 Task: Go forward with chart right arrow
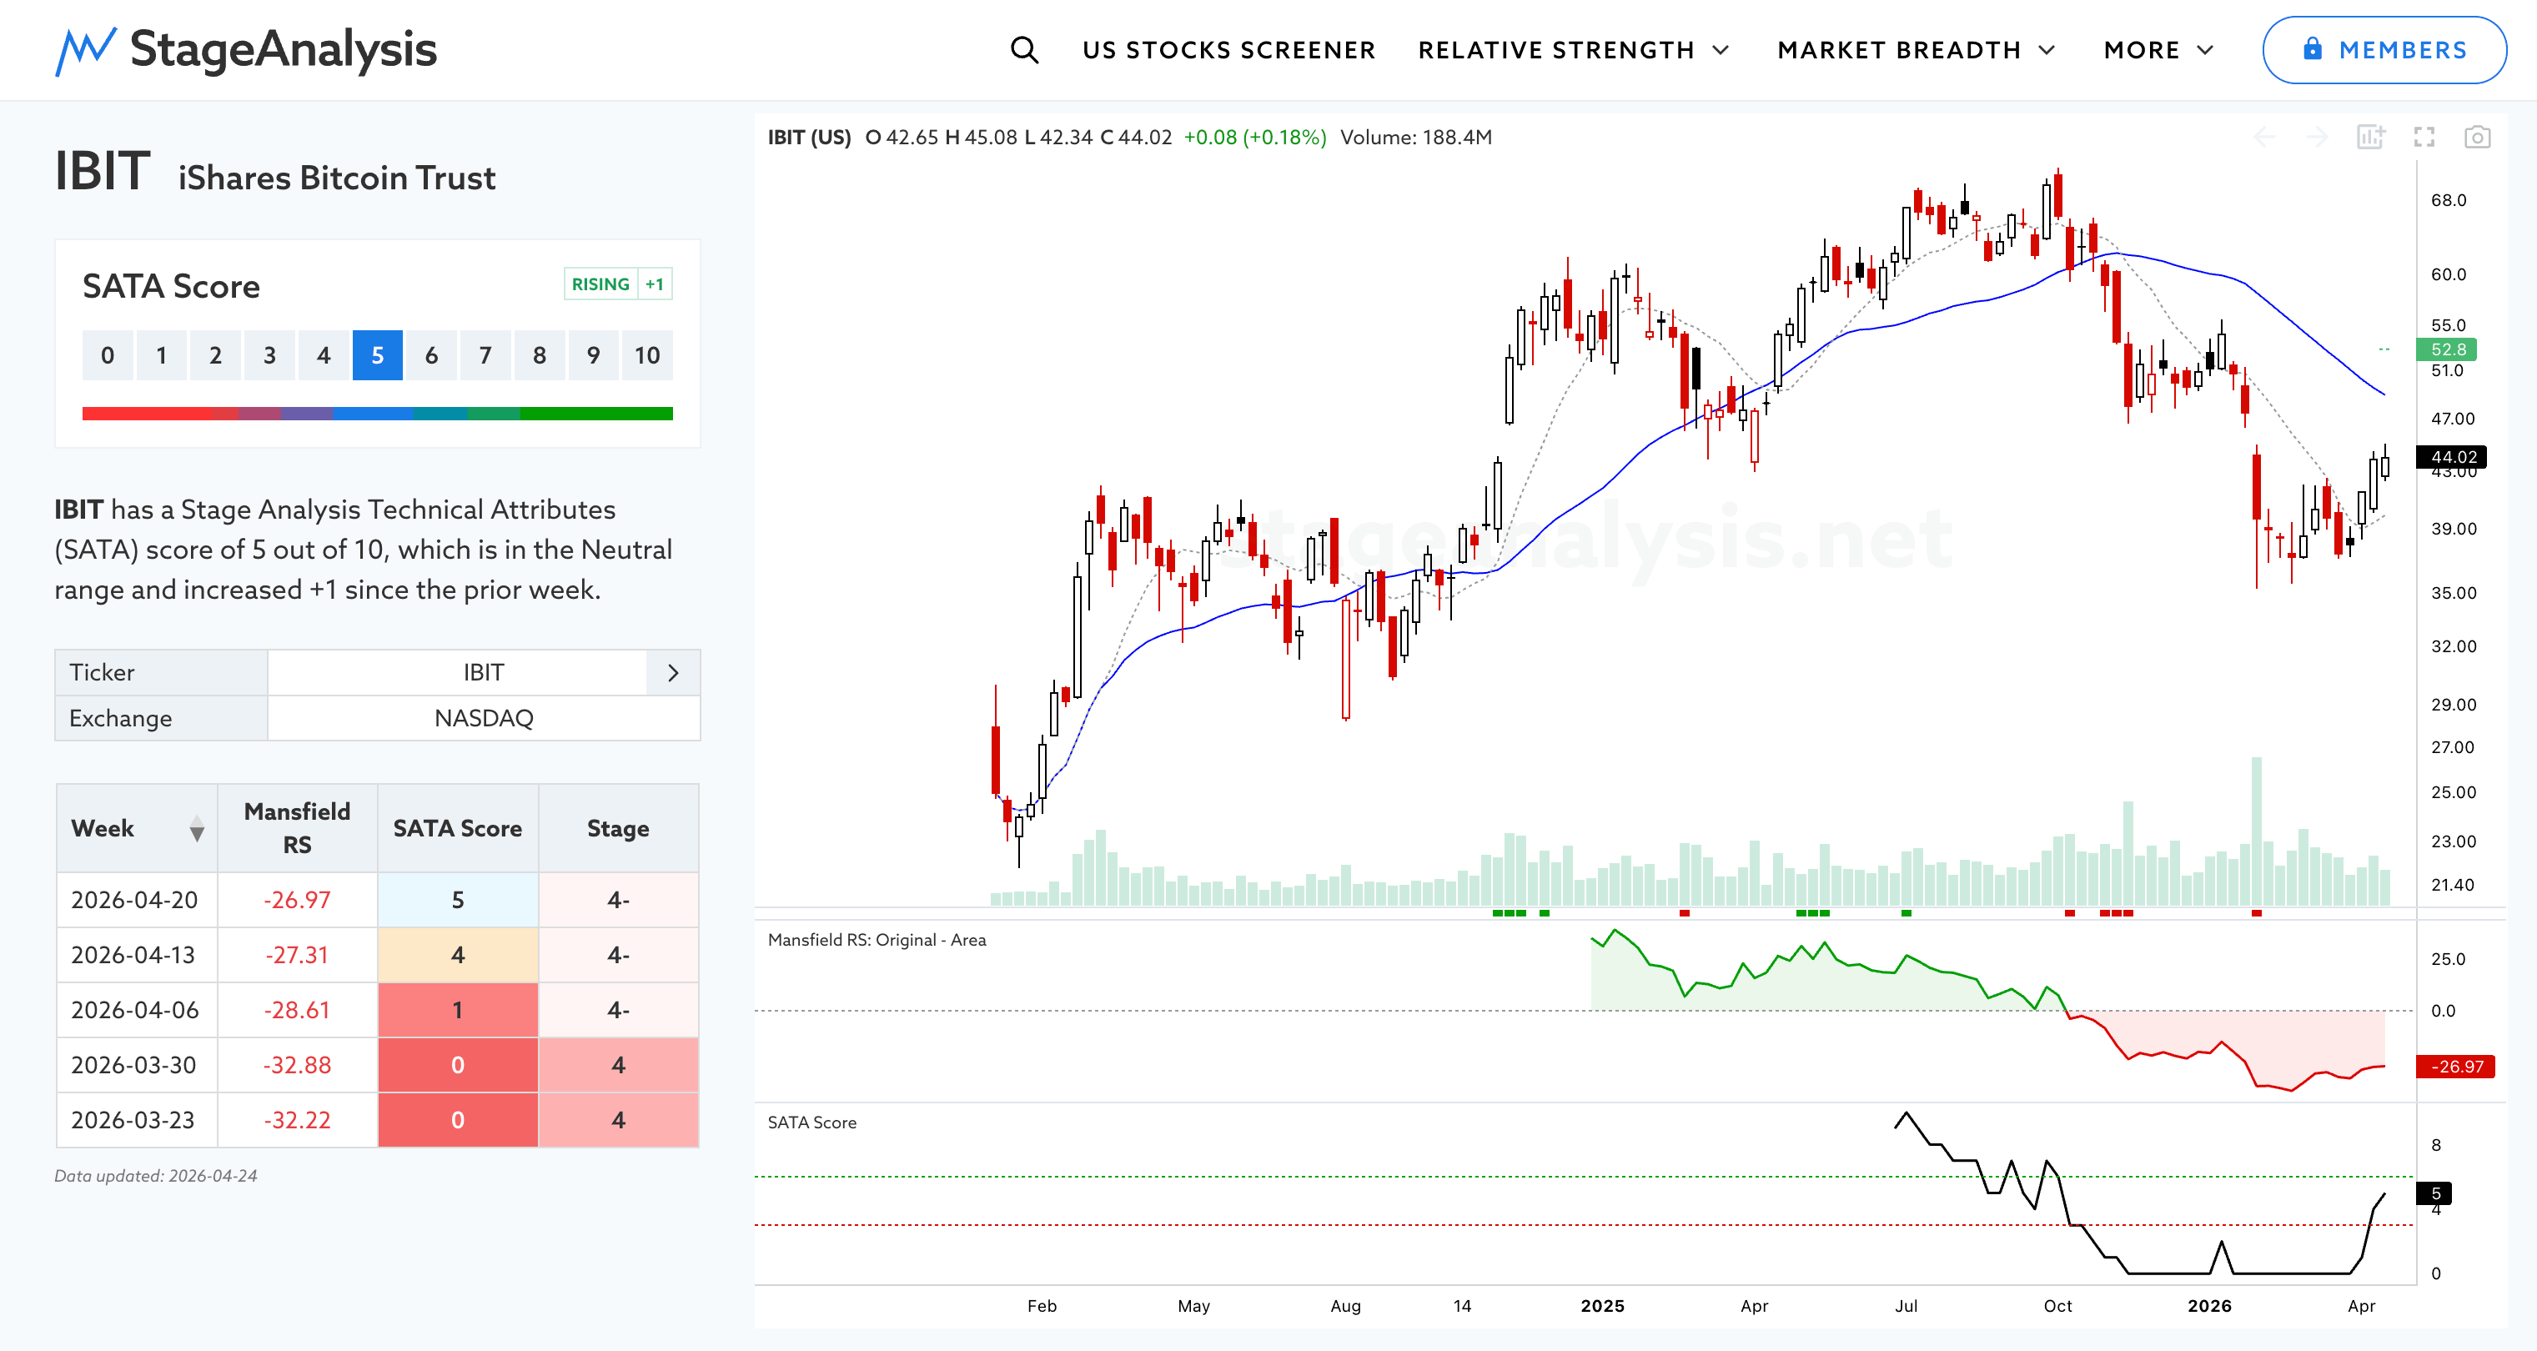[x=2318, y=137]
